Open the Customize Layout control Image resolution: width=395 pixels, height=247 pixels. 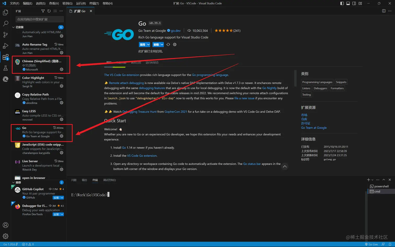(x=360, y=3)
